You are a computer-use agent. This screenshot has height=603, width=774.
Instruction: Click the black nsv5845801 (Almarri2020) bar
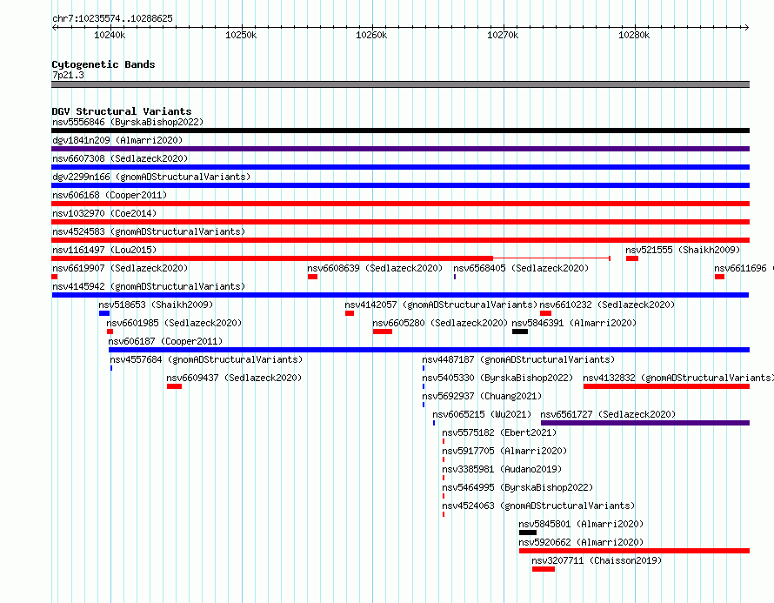pyautogui.click(x=528, y=533)
